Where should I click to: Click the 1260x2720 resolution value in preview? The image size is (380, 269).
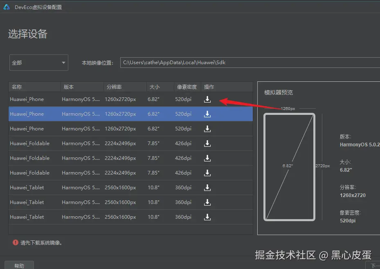pos(353,195)
